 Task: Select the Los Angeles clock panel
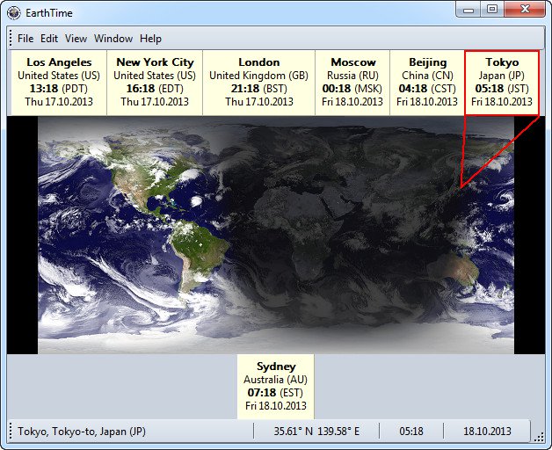59,83
